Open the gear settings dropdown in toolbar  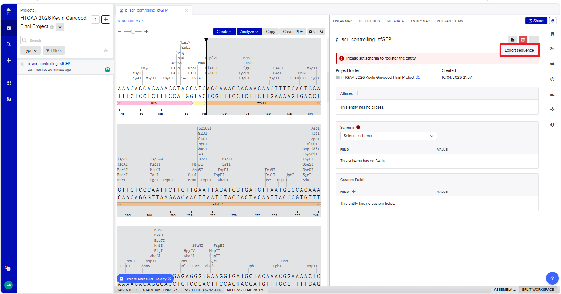(x=312, y=32)
